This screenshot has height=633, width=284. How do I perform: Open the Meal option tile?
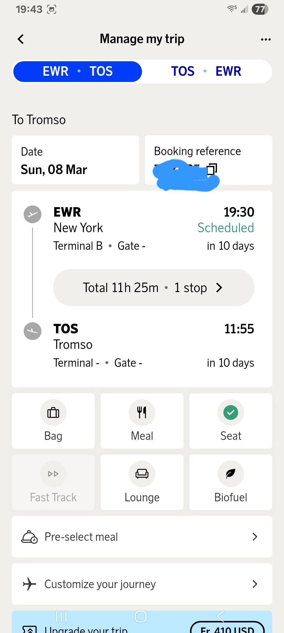point(142,421)
